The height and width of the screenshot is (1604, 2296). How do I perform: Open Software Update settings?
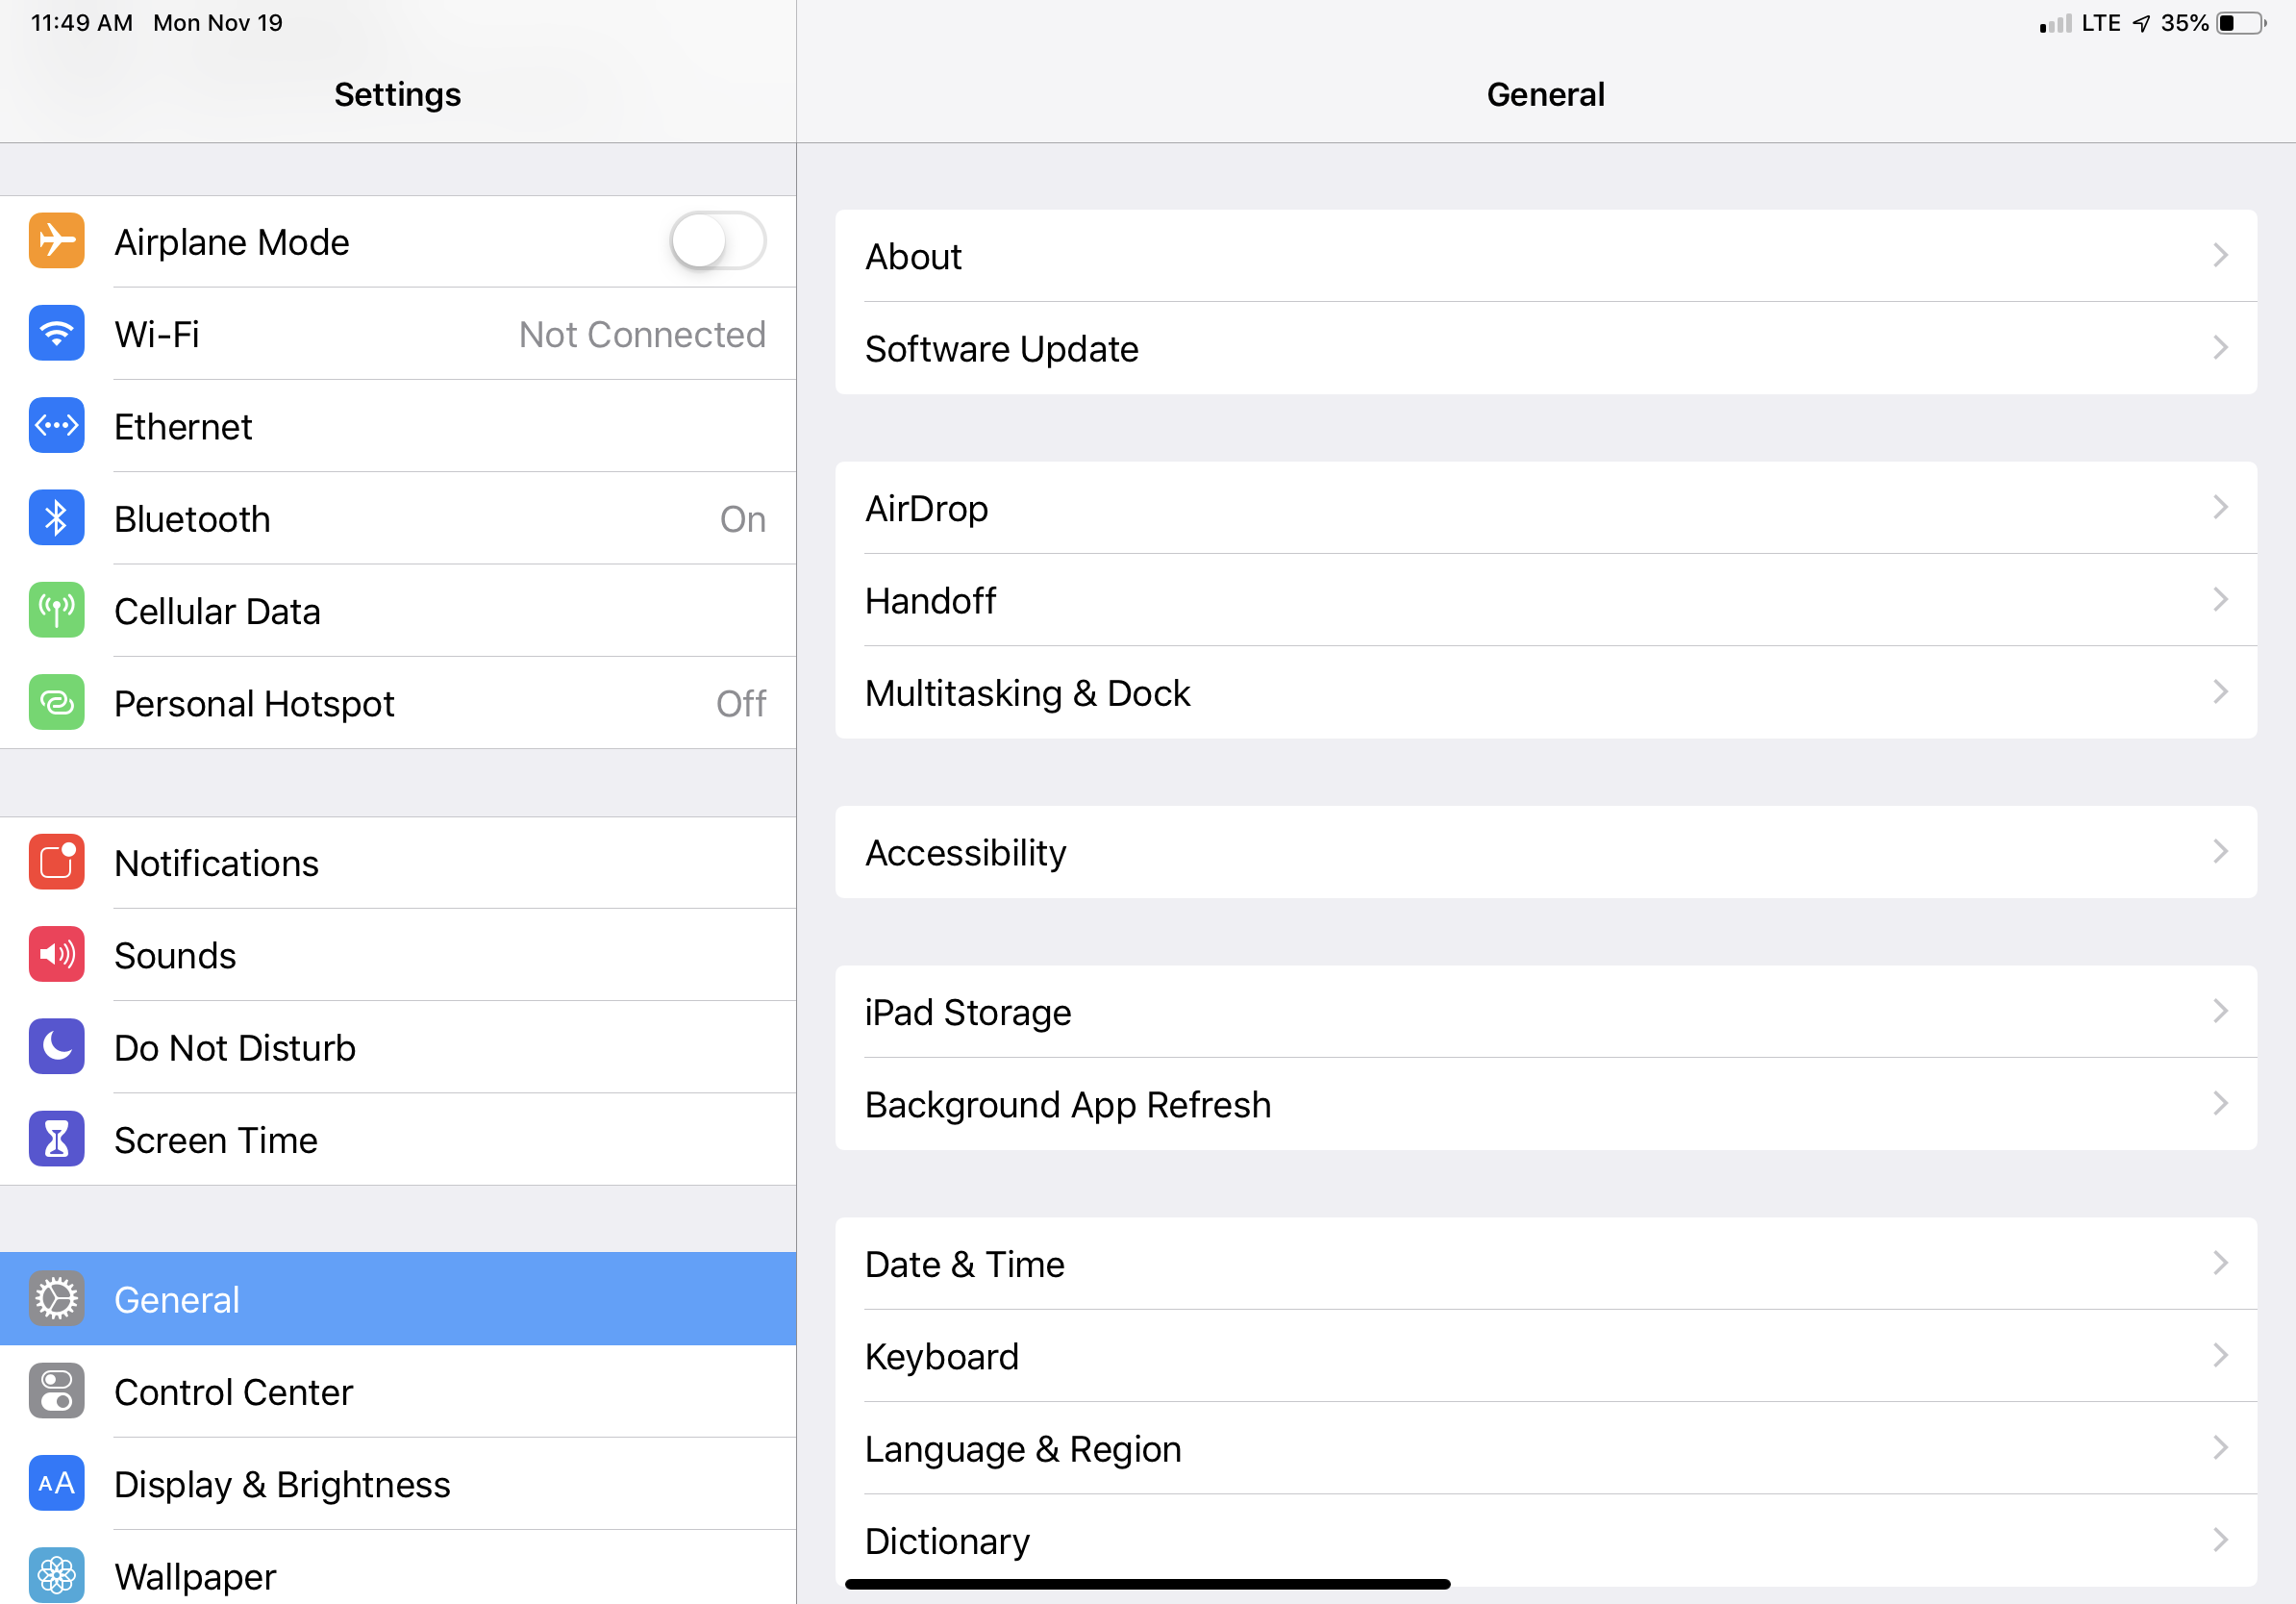pos(1545,348)
